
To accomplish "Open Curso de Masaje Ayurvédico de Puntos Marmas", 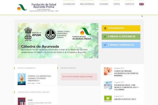I will click(x=126, y=73).
